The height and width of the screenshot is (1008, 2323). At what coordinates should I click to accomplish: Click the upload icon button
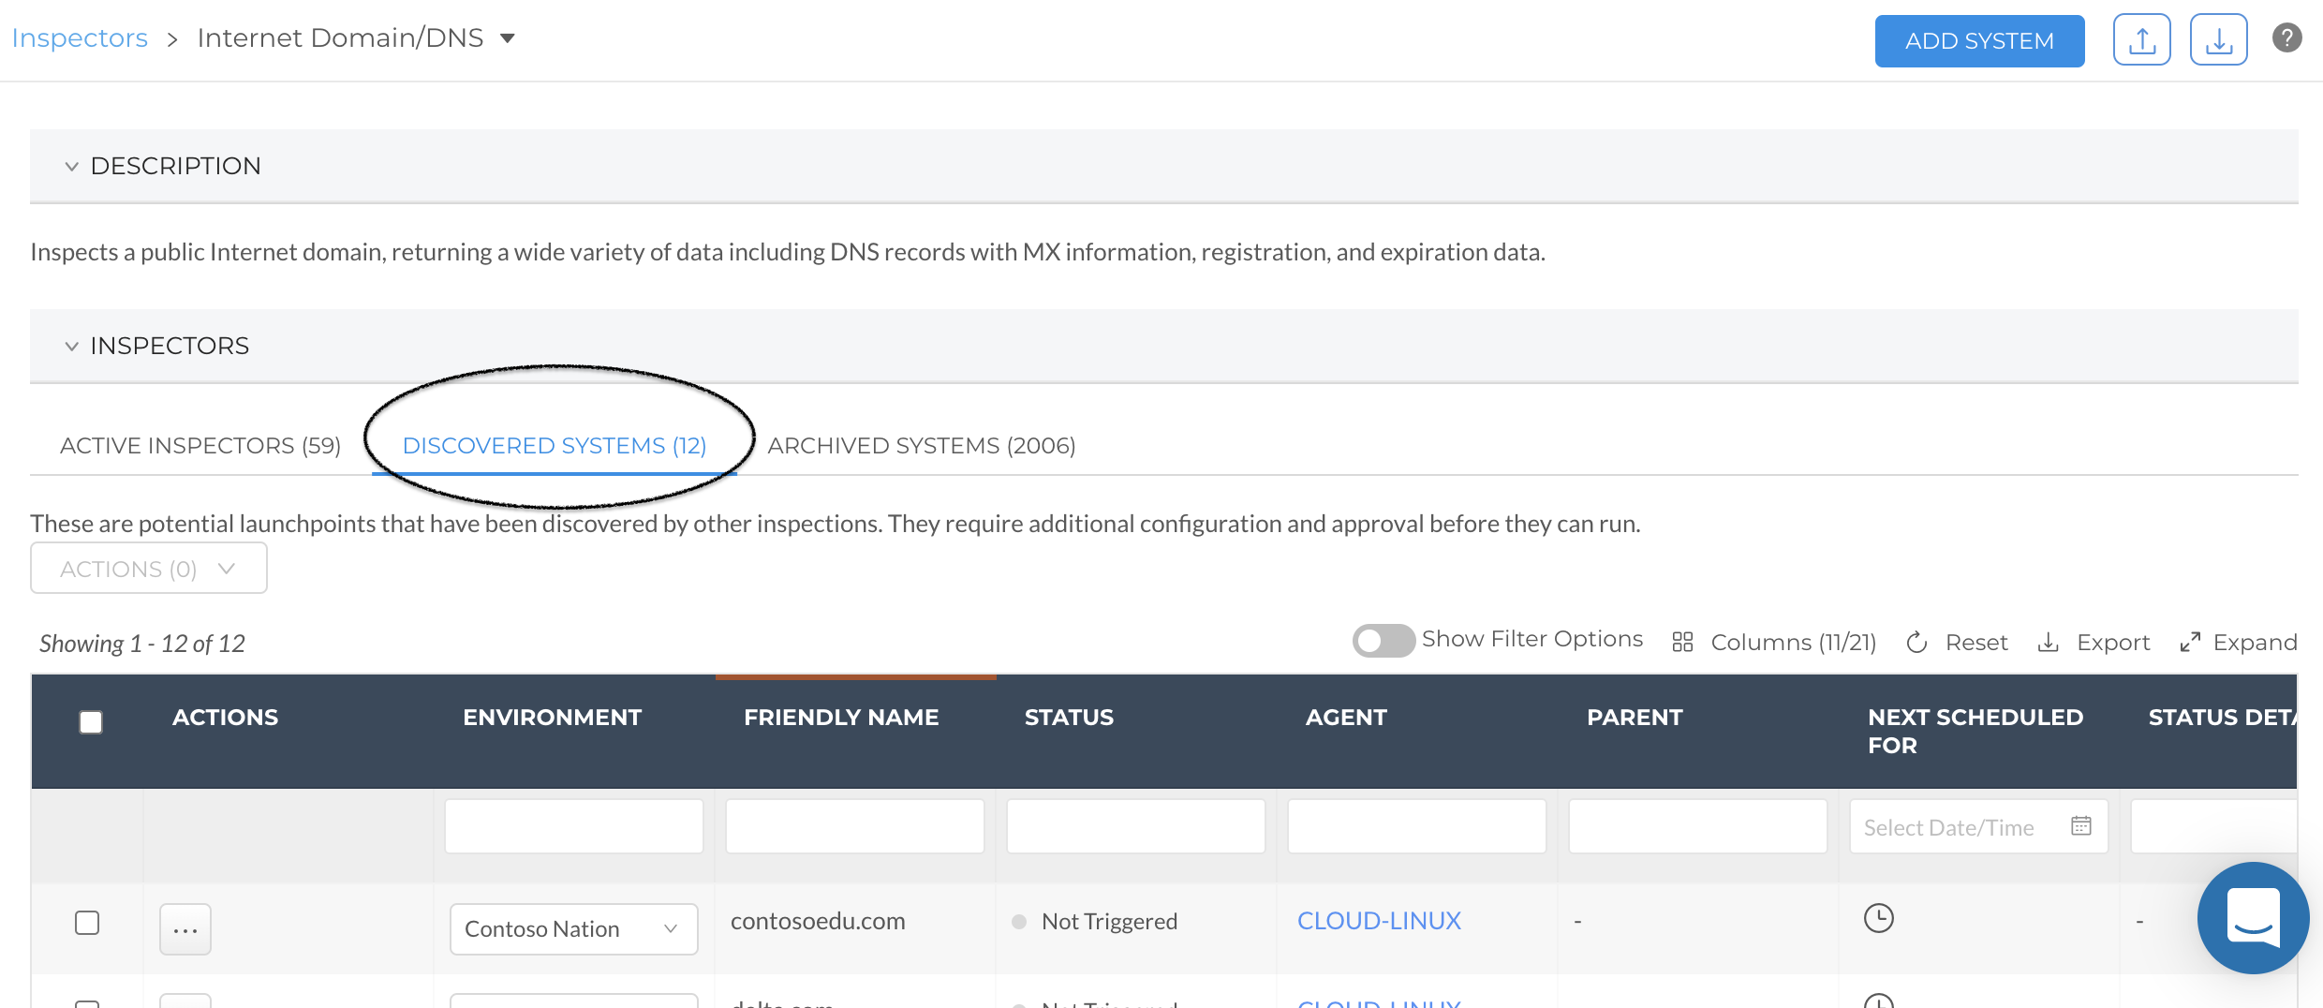click(x=2141, y=40)
